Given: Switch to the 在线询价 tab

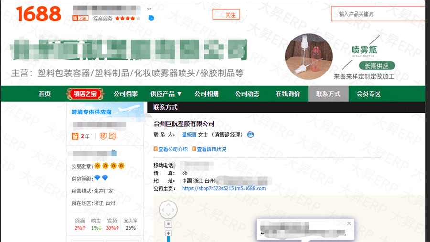Looking at the screenshot, I should pyautogui.click(x=288, y=94).
